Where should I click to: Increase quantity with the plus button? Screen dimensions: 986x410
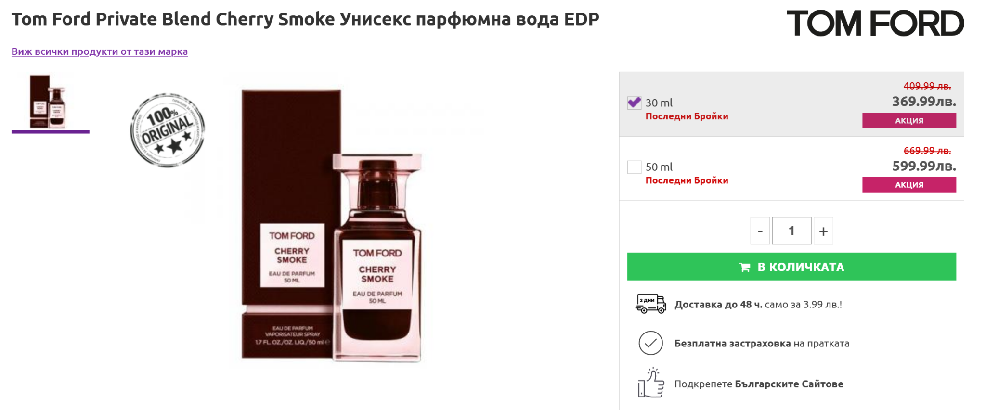click(x=823, y=231)
